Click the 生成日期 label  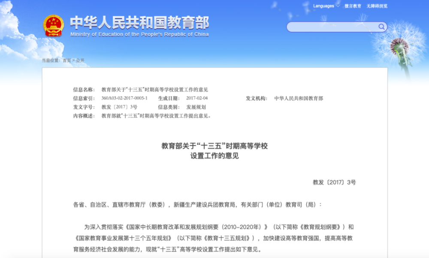tap(169, 99)
